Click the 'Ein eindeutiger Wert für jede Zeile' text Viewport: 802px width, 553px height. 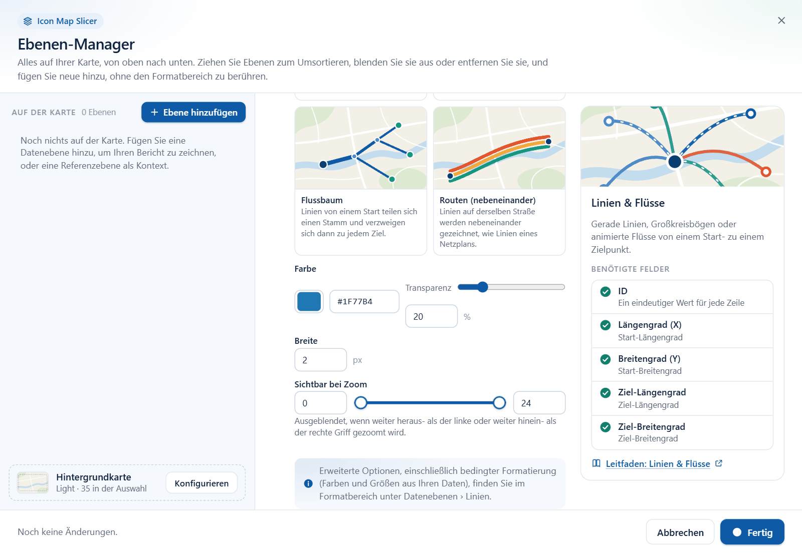click(x=681, y=303)
